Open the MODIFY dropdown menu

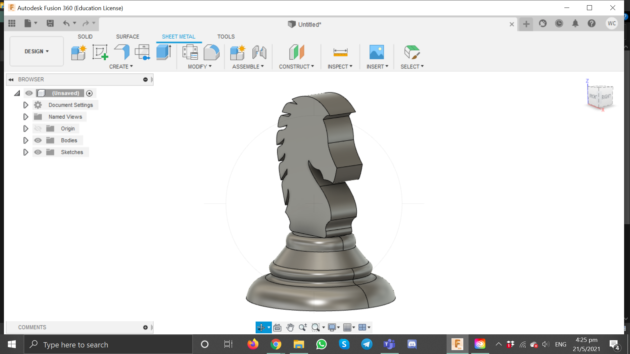[x=200, y=67]
